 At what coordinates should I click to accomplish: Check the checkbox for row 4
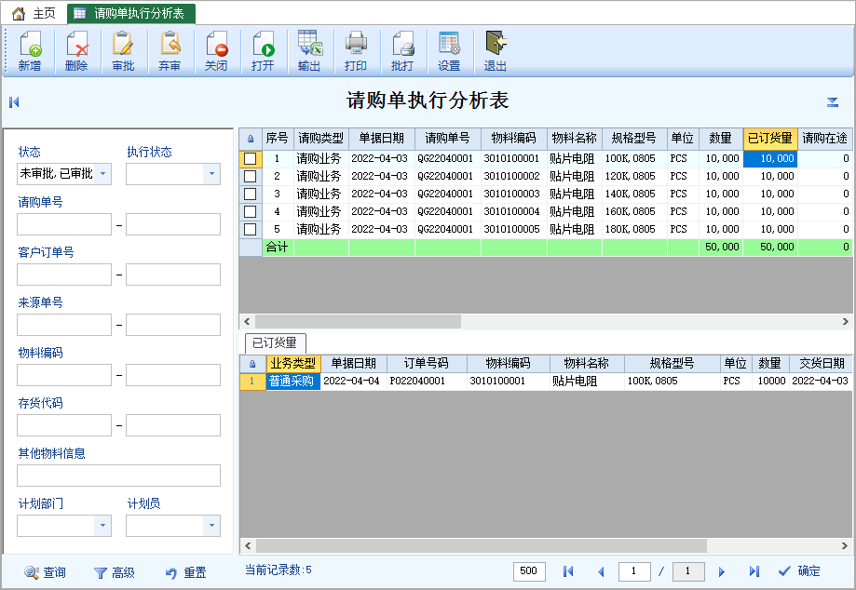pyautogui.click(x=250, y=211)
